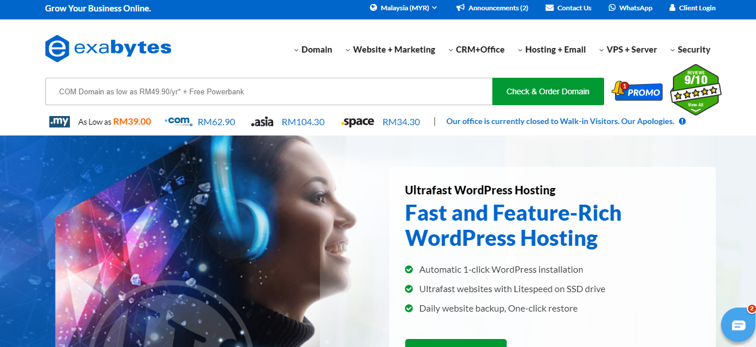Image resolution: width=756 pixels, height=347 pixels.
Task: Click the office closed to Walk-in Visitors notice
Action: tap(560, 121)
